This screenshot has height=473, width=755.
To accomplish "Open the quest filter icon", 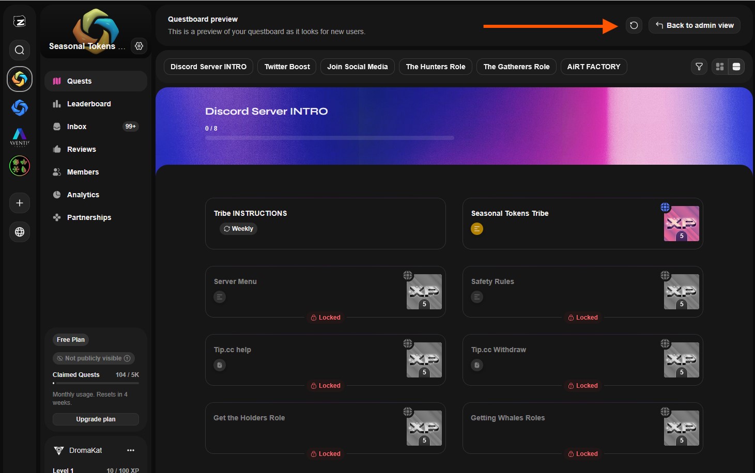I will (699, 67).
